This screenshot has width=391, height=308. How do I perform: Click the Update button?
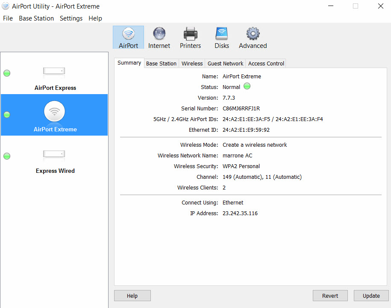(x=371, y=296)
